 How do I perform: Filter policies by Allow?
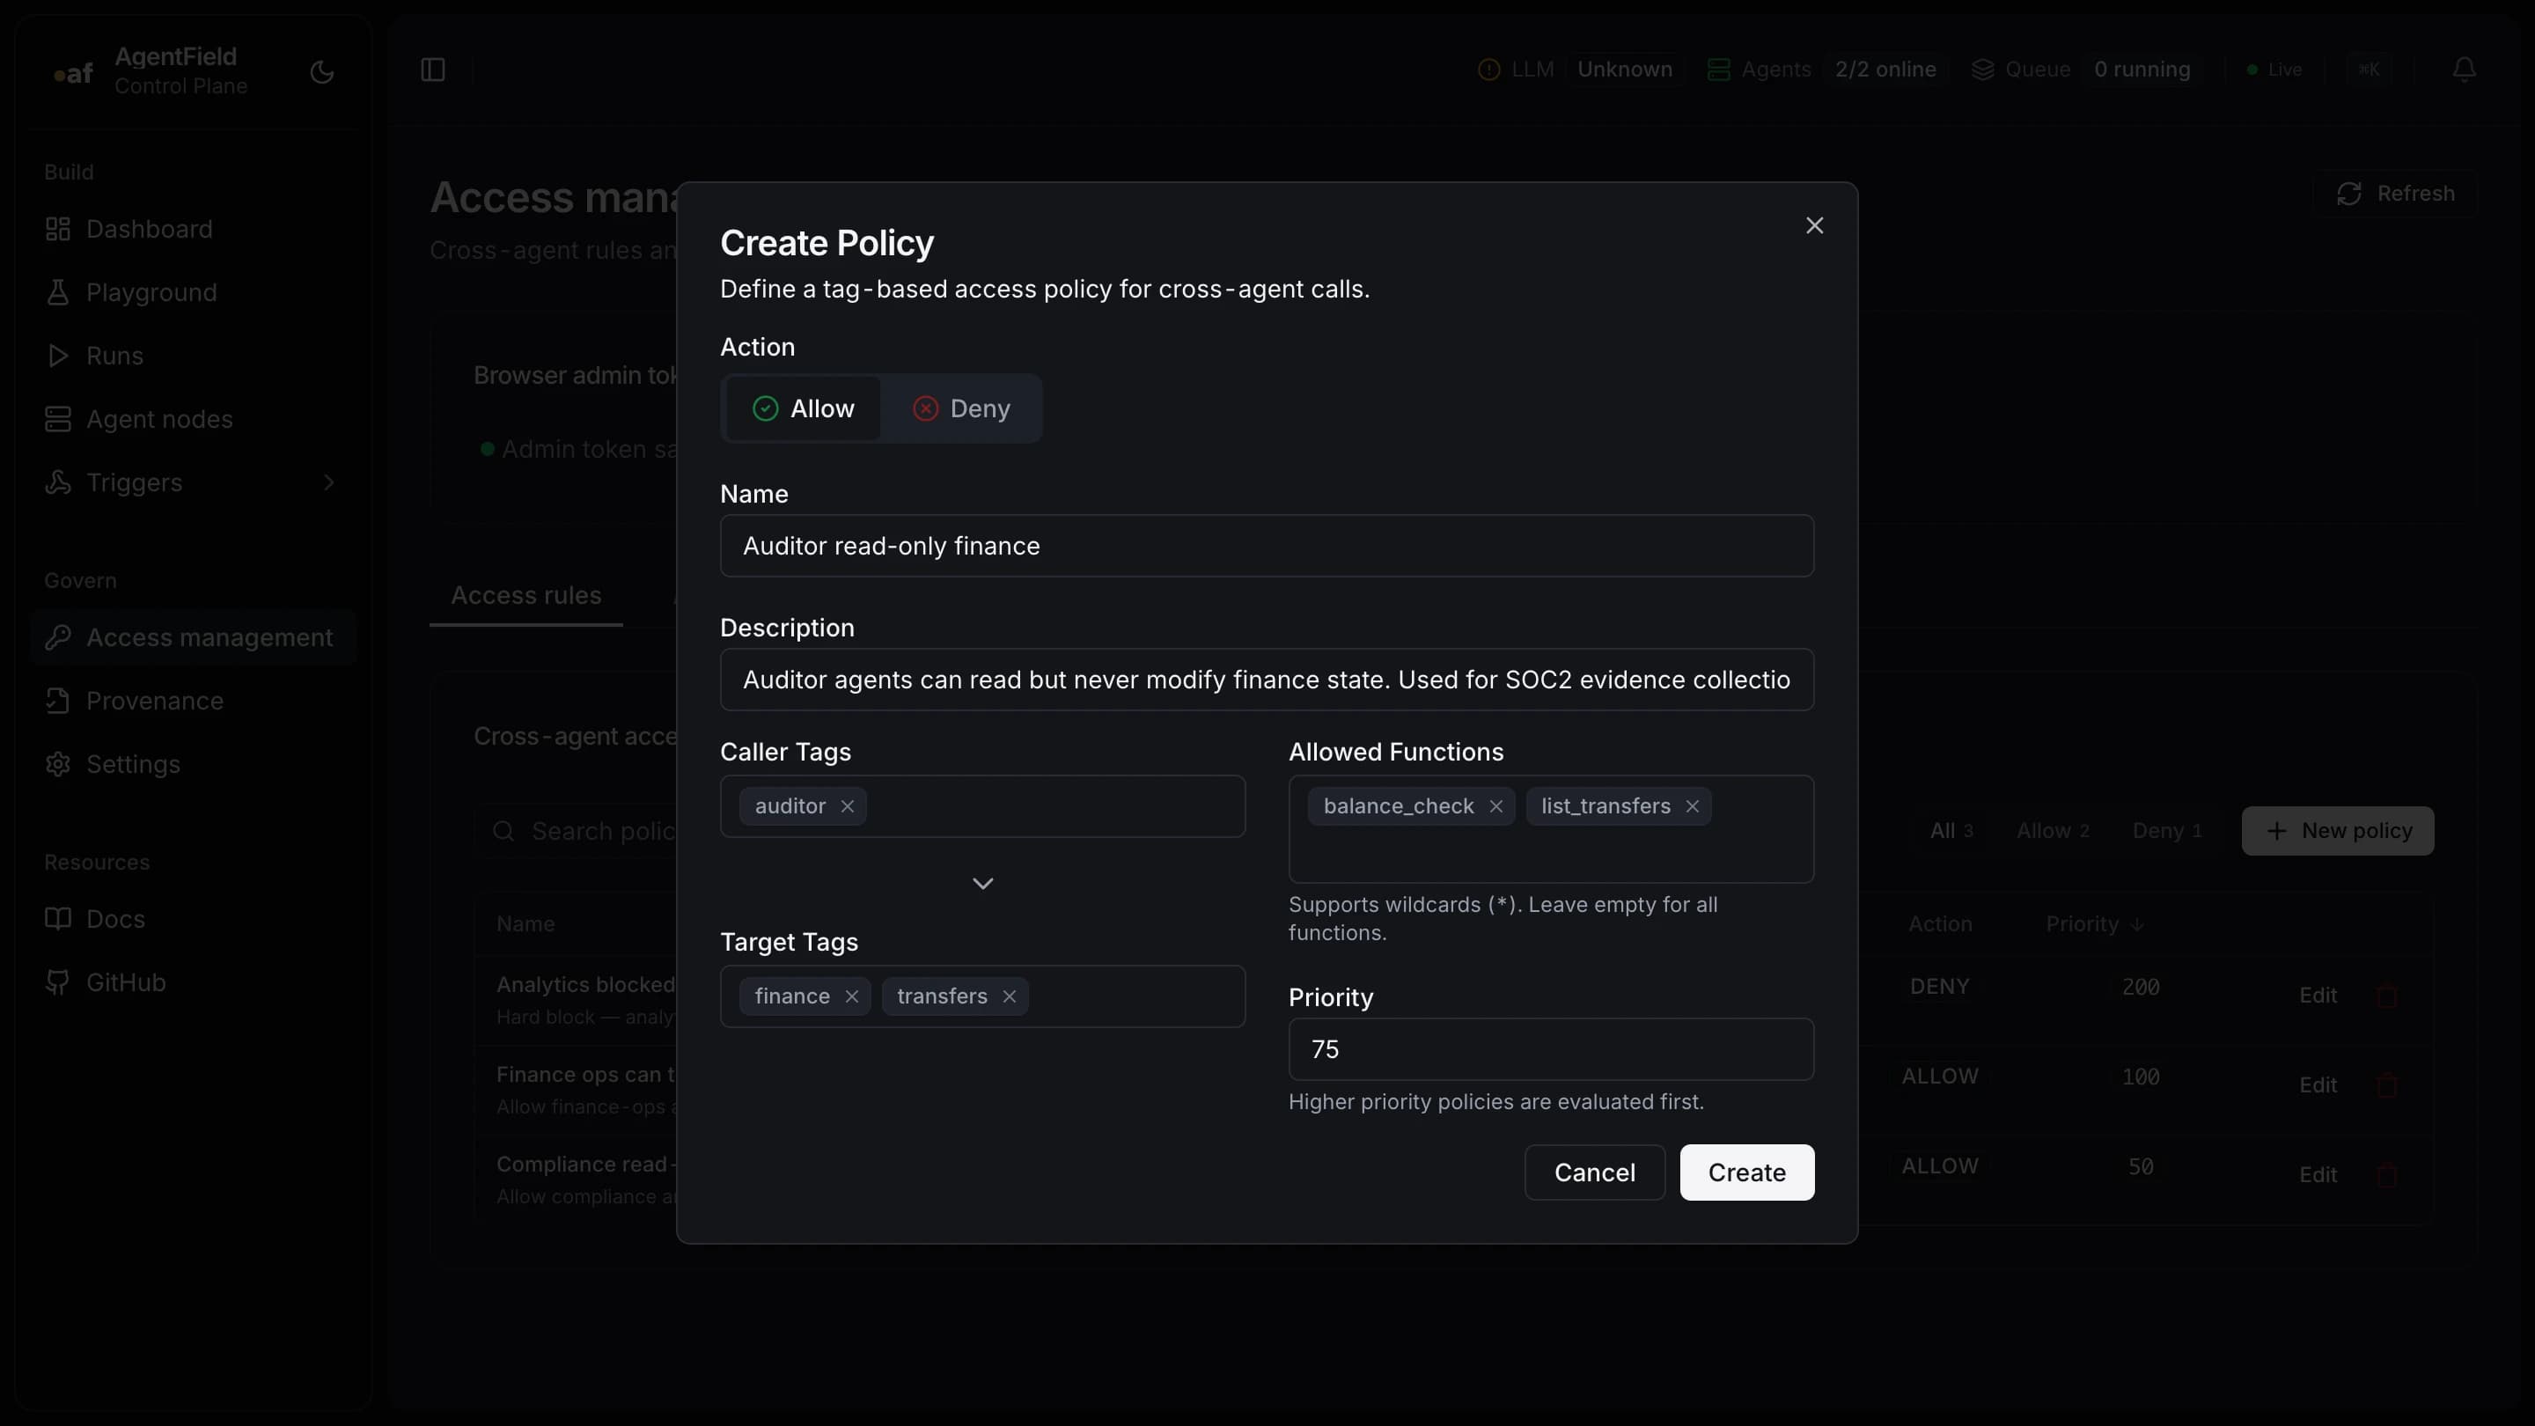tap(2052, 831)
